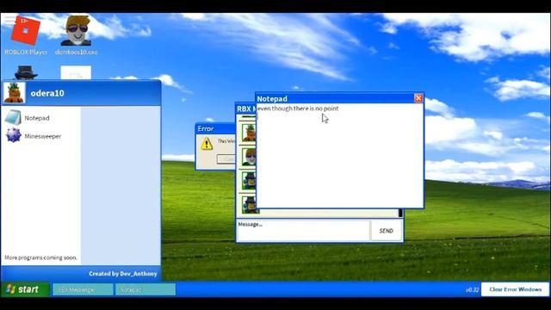Click the Message input field in RBX Messenger
Viewport: 551px width, 310px height.
pos(304,231)
